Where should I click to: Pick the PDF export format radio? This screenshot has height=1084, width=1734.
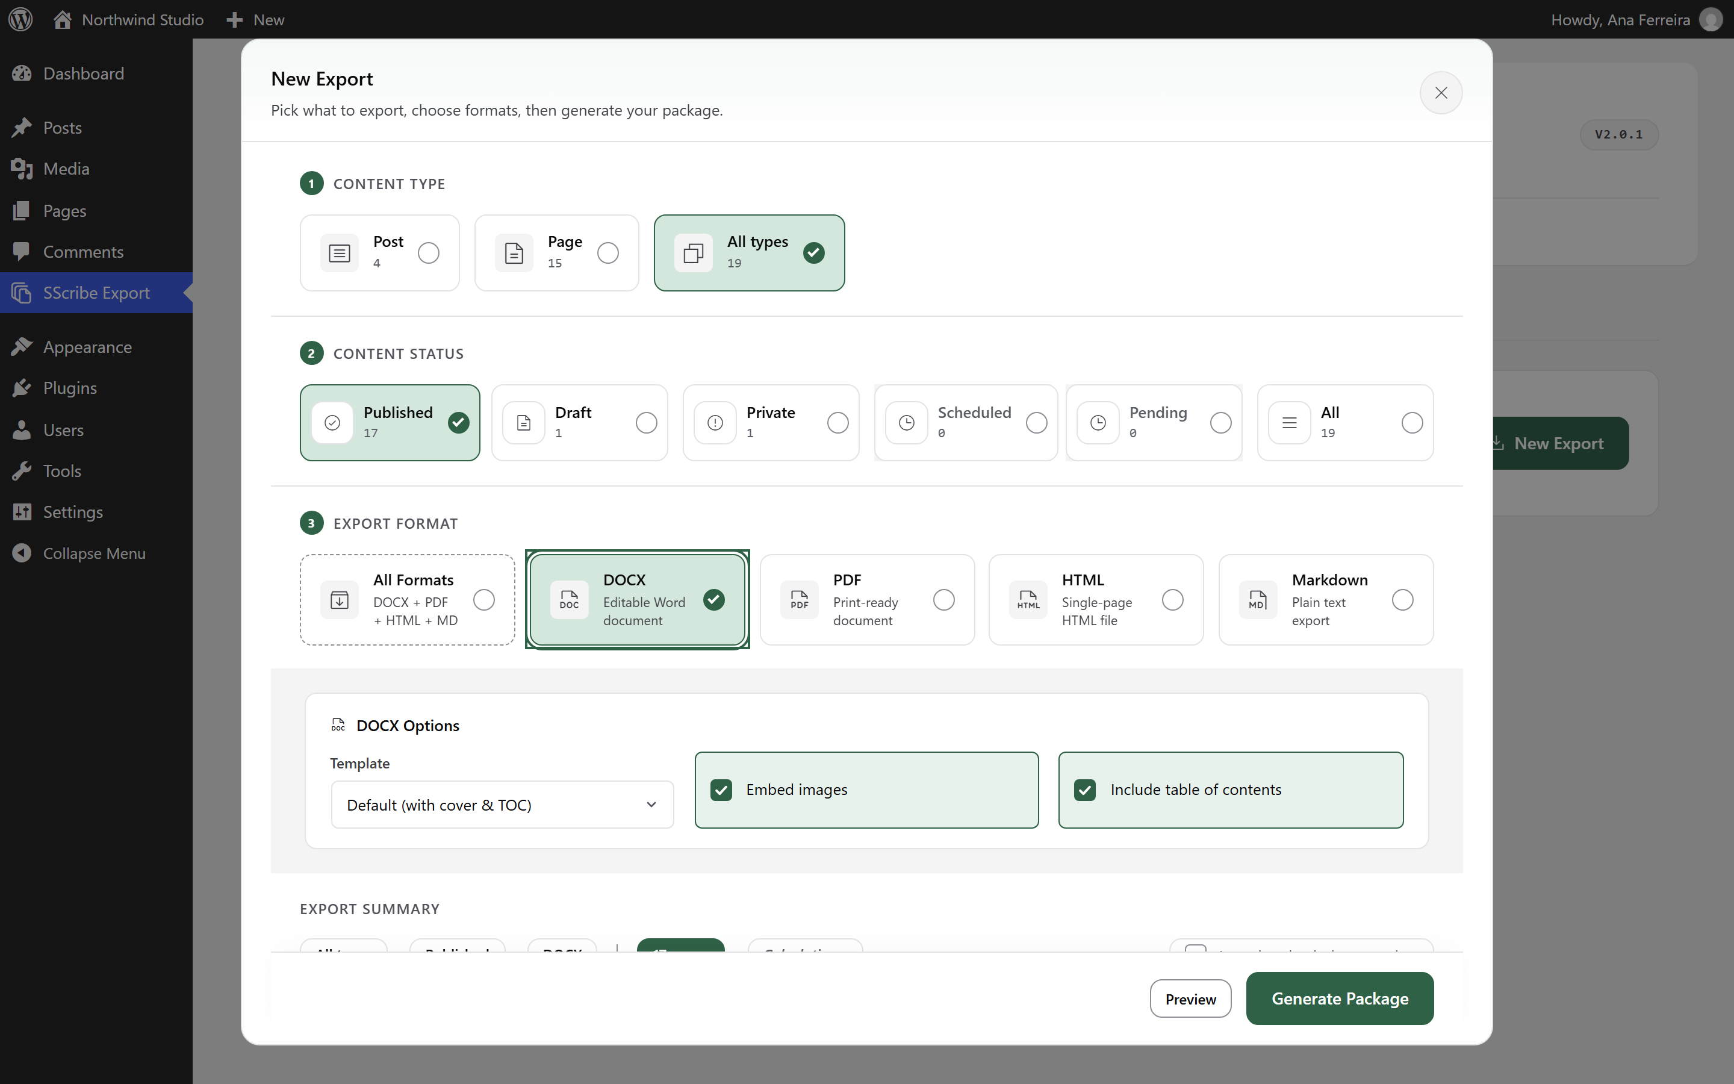[x=943, y=600]
